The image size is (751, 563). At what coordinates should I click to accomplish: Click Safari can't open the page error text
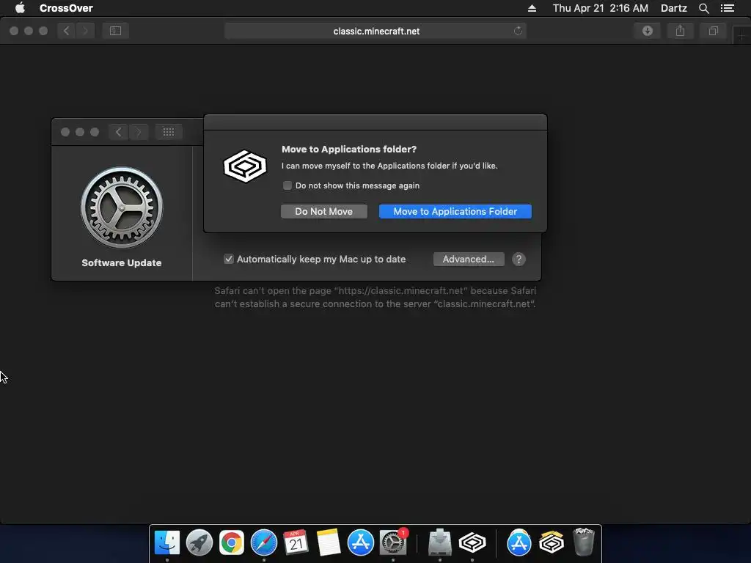pos(375,298)
